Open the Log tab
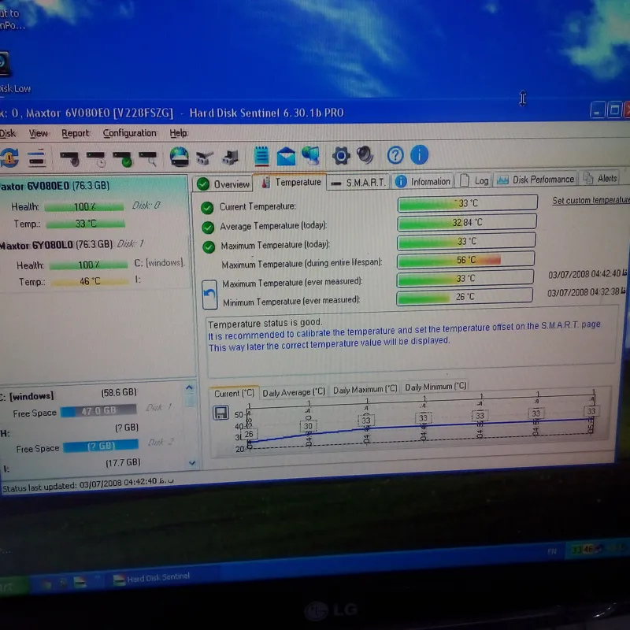Image resolution: width=630 pixels, height=630 pixels. coord(474,180)
